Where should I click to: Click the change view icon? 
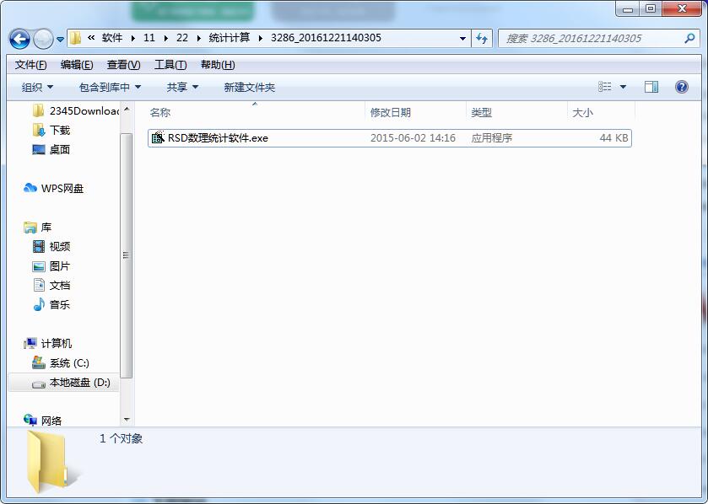click(604, 87)
